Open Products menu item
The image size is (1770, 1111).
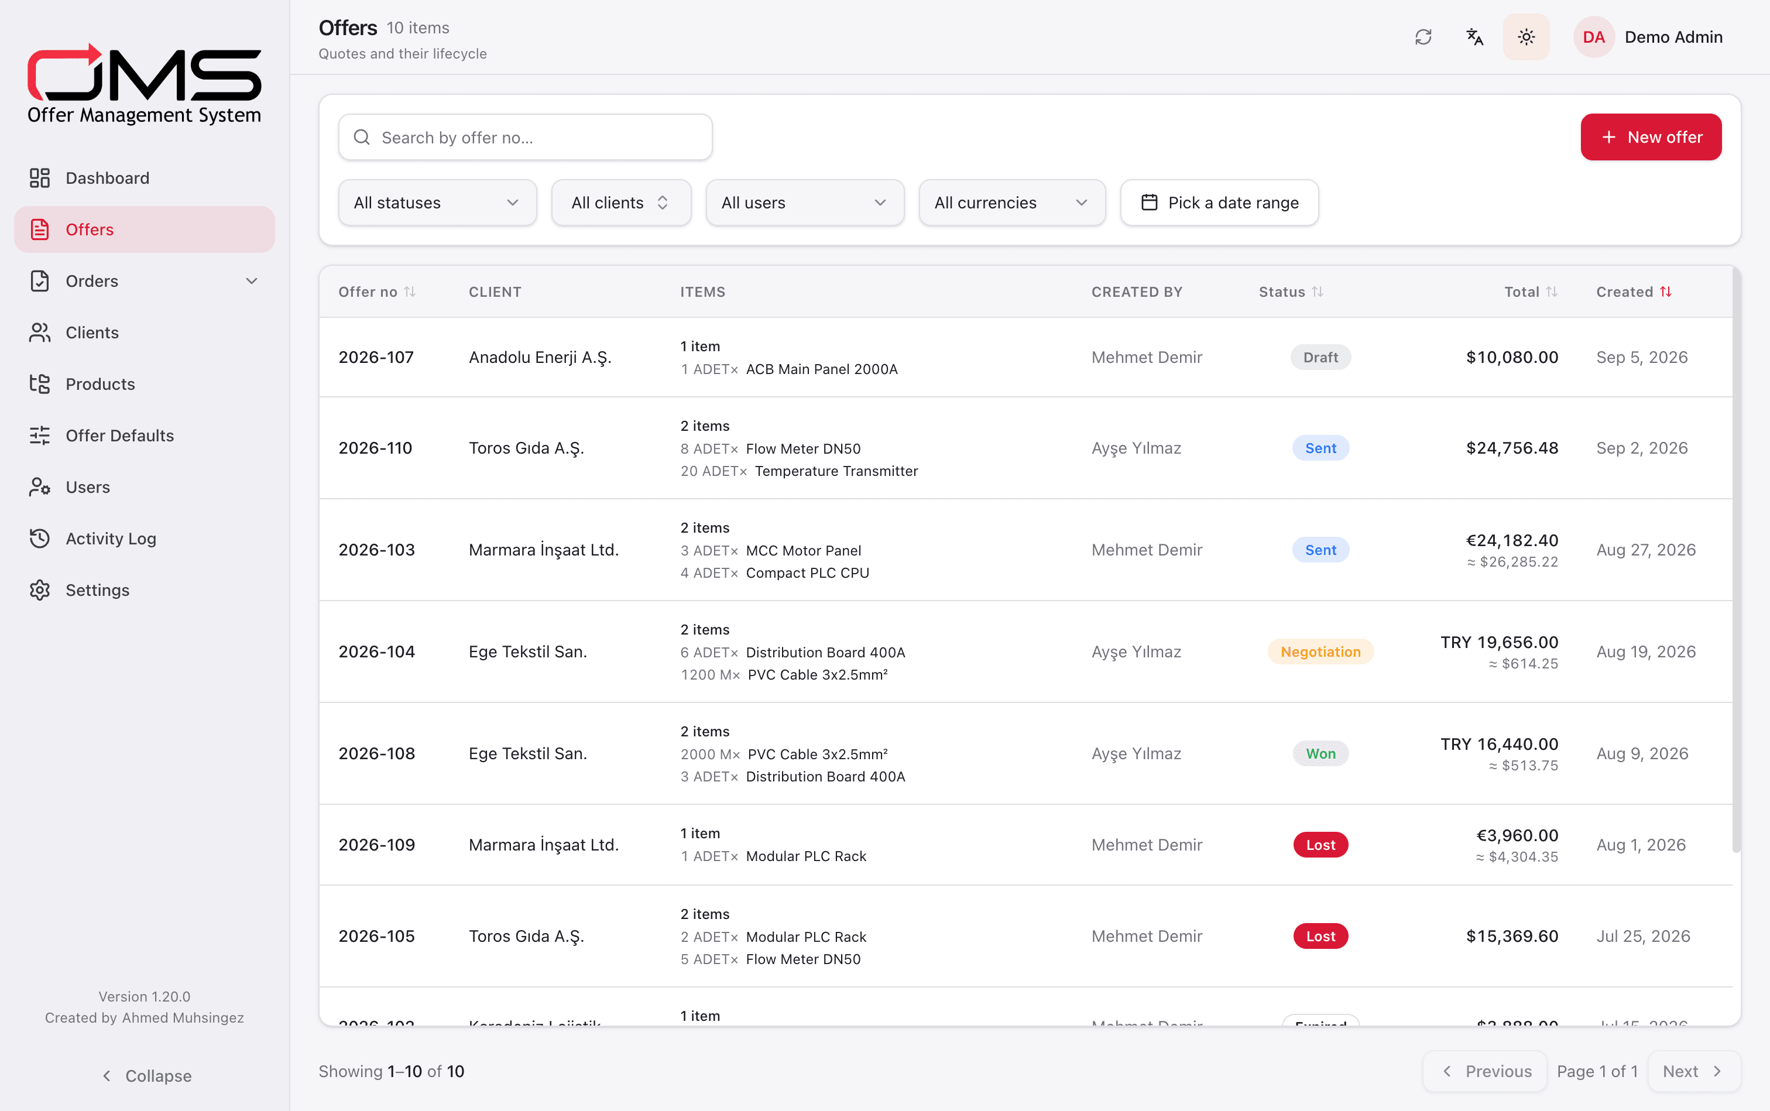coord(145,383)
